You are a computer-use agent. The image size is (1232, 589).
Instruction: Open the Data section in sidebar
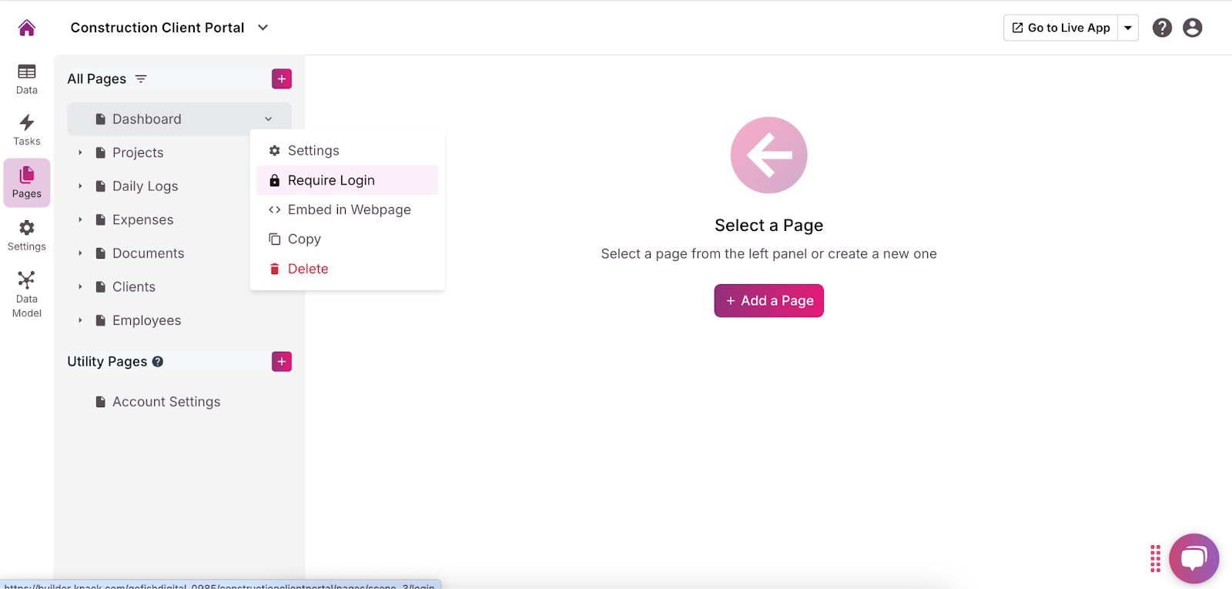point(27,79)
